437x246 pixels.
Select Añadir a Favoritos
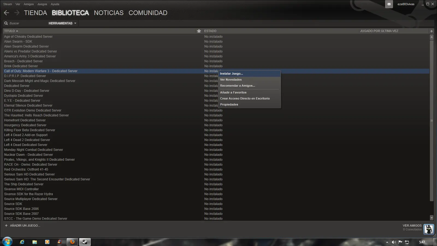250,92
